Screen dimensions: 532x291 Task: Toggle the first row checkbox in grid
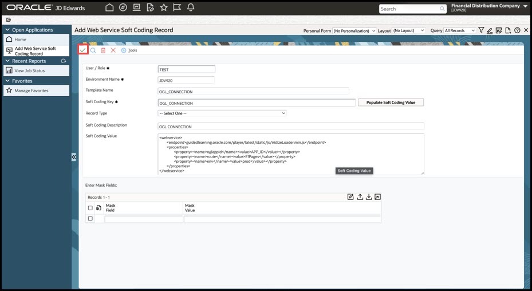coord(90,218)
